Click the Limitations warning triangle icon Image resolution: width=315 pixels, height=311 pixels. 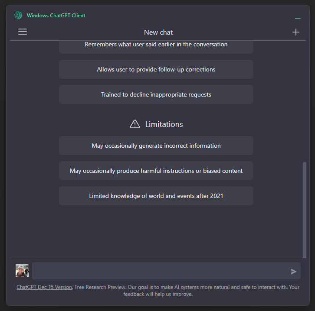[x=135, y=124]
